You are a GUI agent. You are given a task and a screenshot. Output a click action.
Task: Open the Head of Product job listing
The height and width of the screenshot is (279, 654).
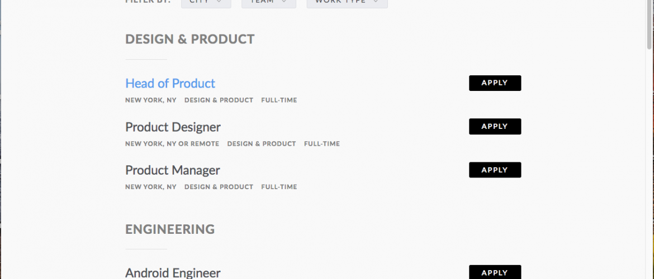170,84
